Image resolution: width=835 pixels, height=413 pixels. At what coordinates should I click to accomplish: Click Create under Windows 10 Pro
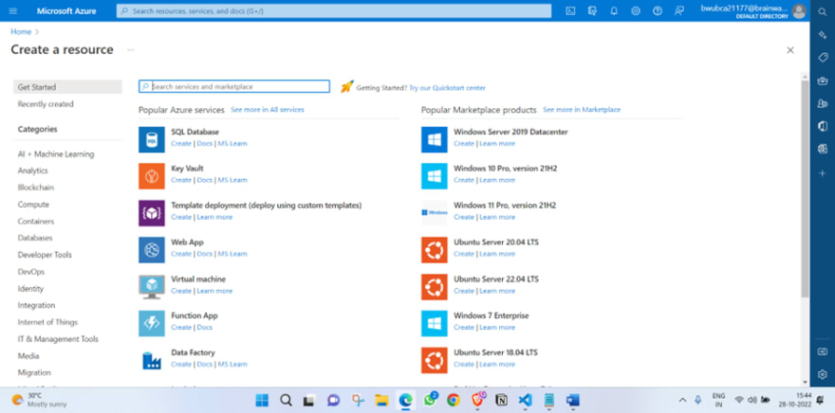[464, 180]
